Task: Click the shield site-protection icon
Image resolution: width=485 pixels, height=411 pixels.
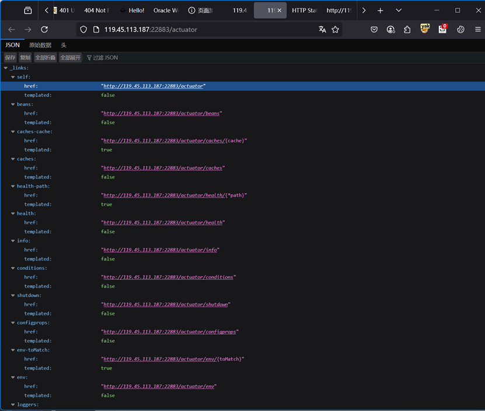Action: [83, 30]
